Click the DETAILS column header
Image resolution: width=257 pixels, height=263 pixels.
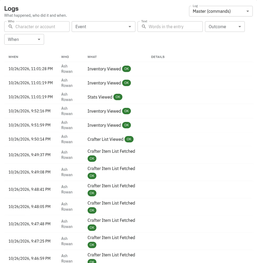[158, 57]
